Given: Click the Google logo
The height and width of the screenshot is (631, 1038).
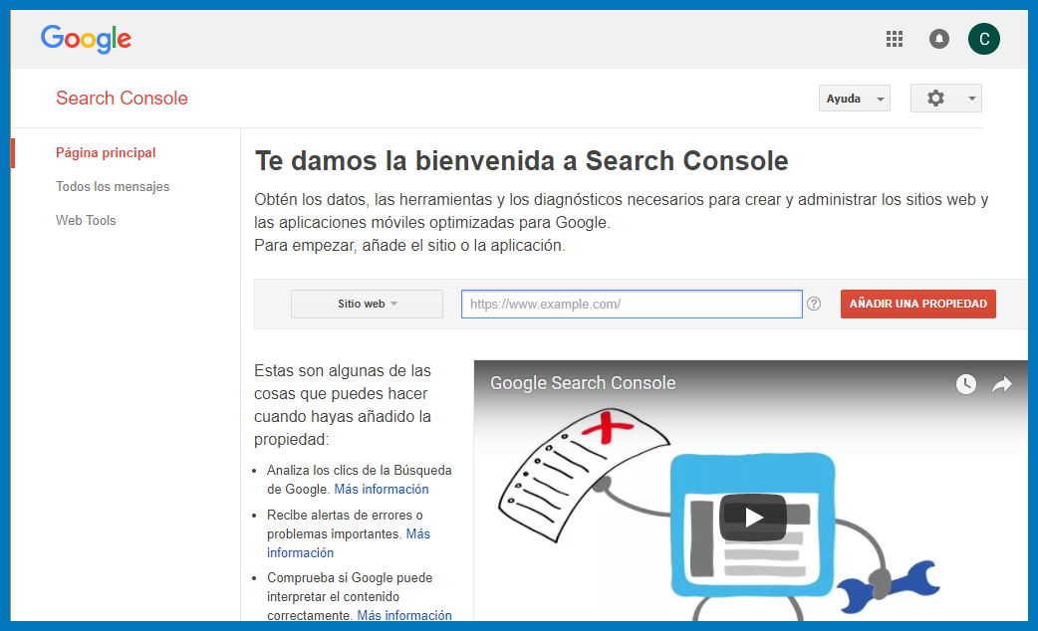Looking at the screenshot, I should coord(86,39).
